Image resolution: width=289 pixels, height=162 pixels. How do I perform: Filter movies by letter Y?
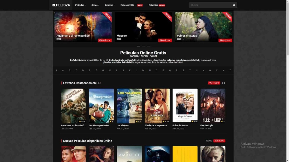224,70
